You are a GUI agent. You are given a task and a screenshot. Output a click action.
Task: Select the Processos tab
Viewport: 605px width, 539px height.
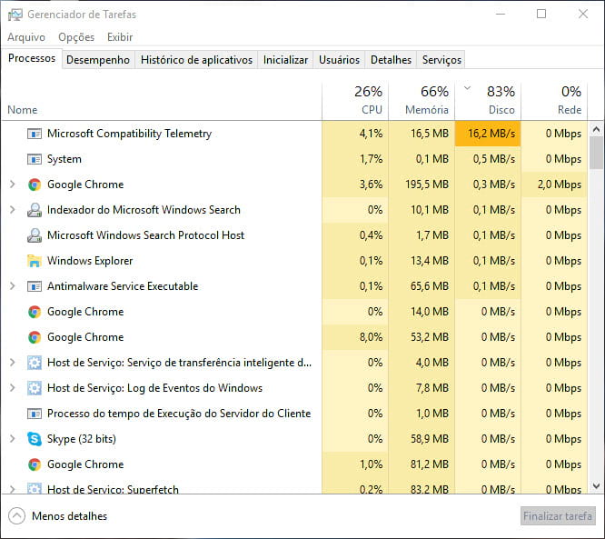[32, 58]
